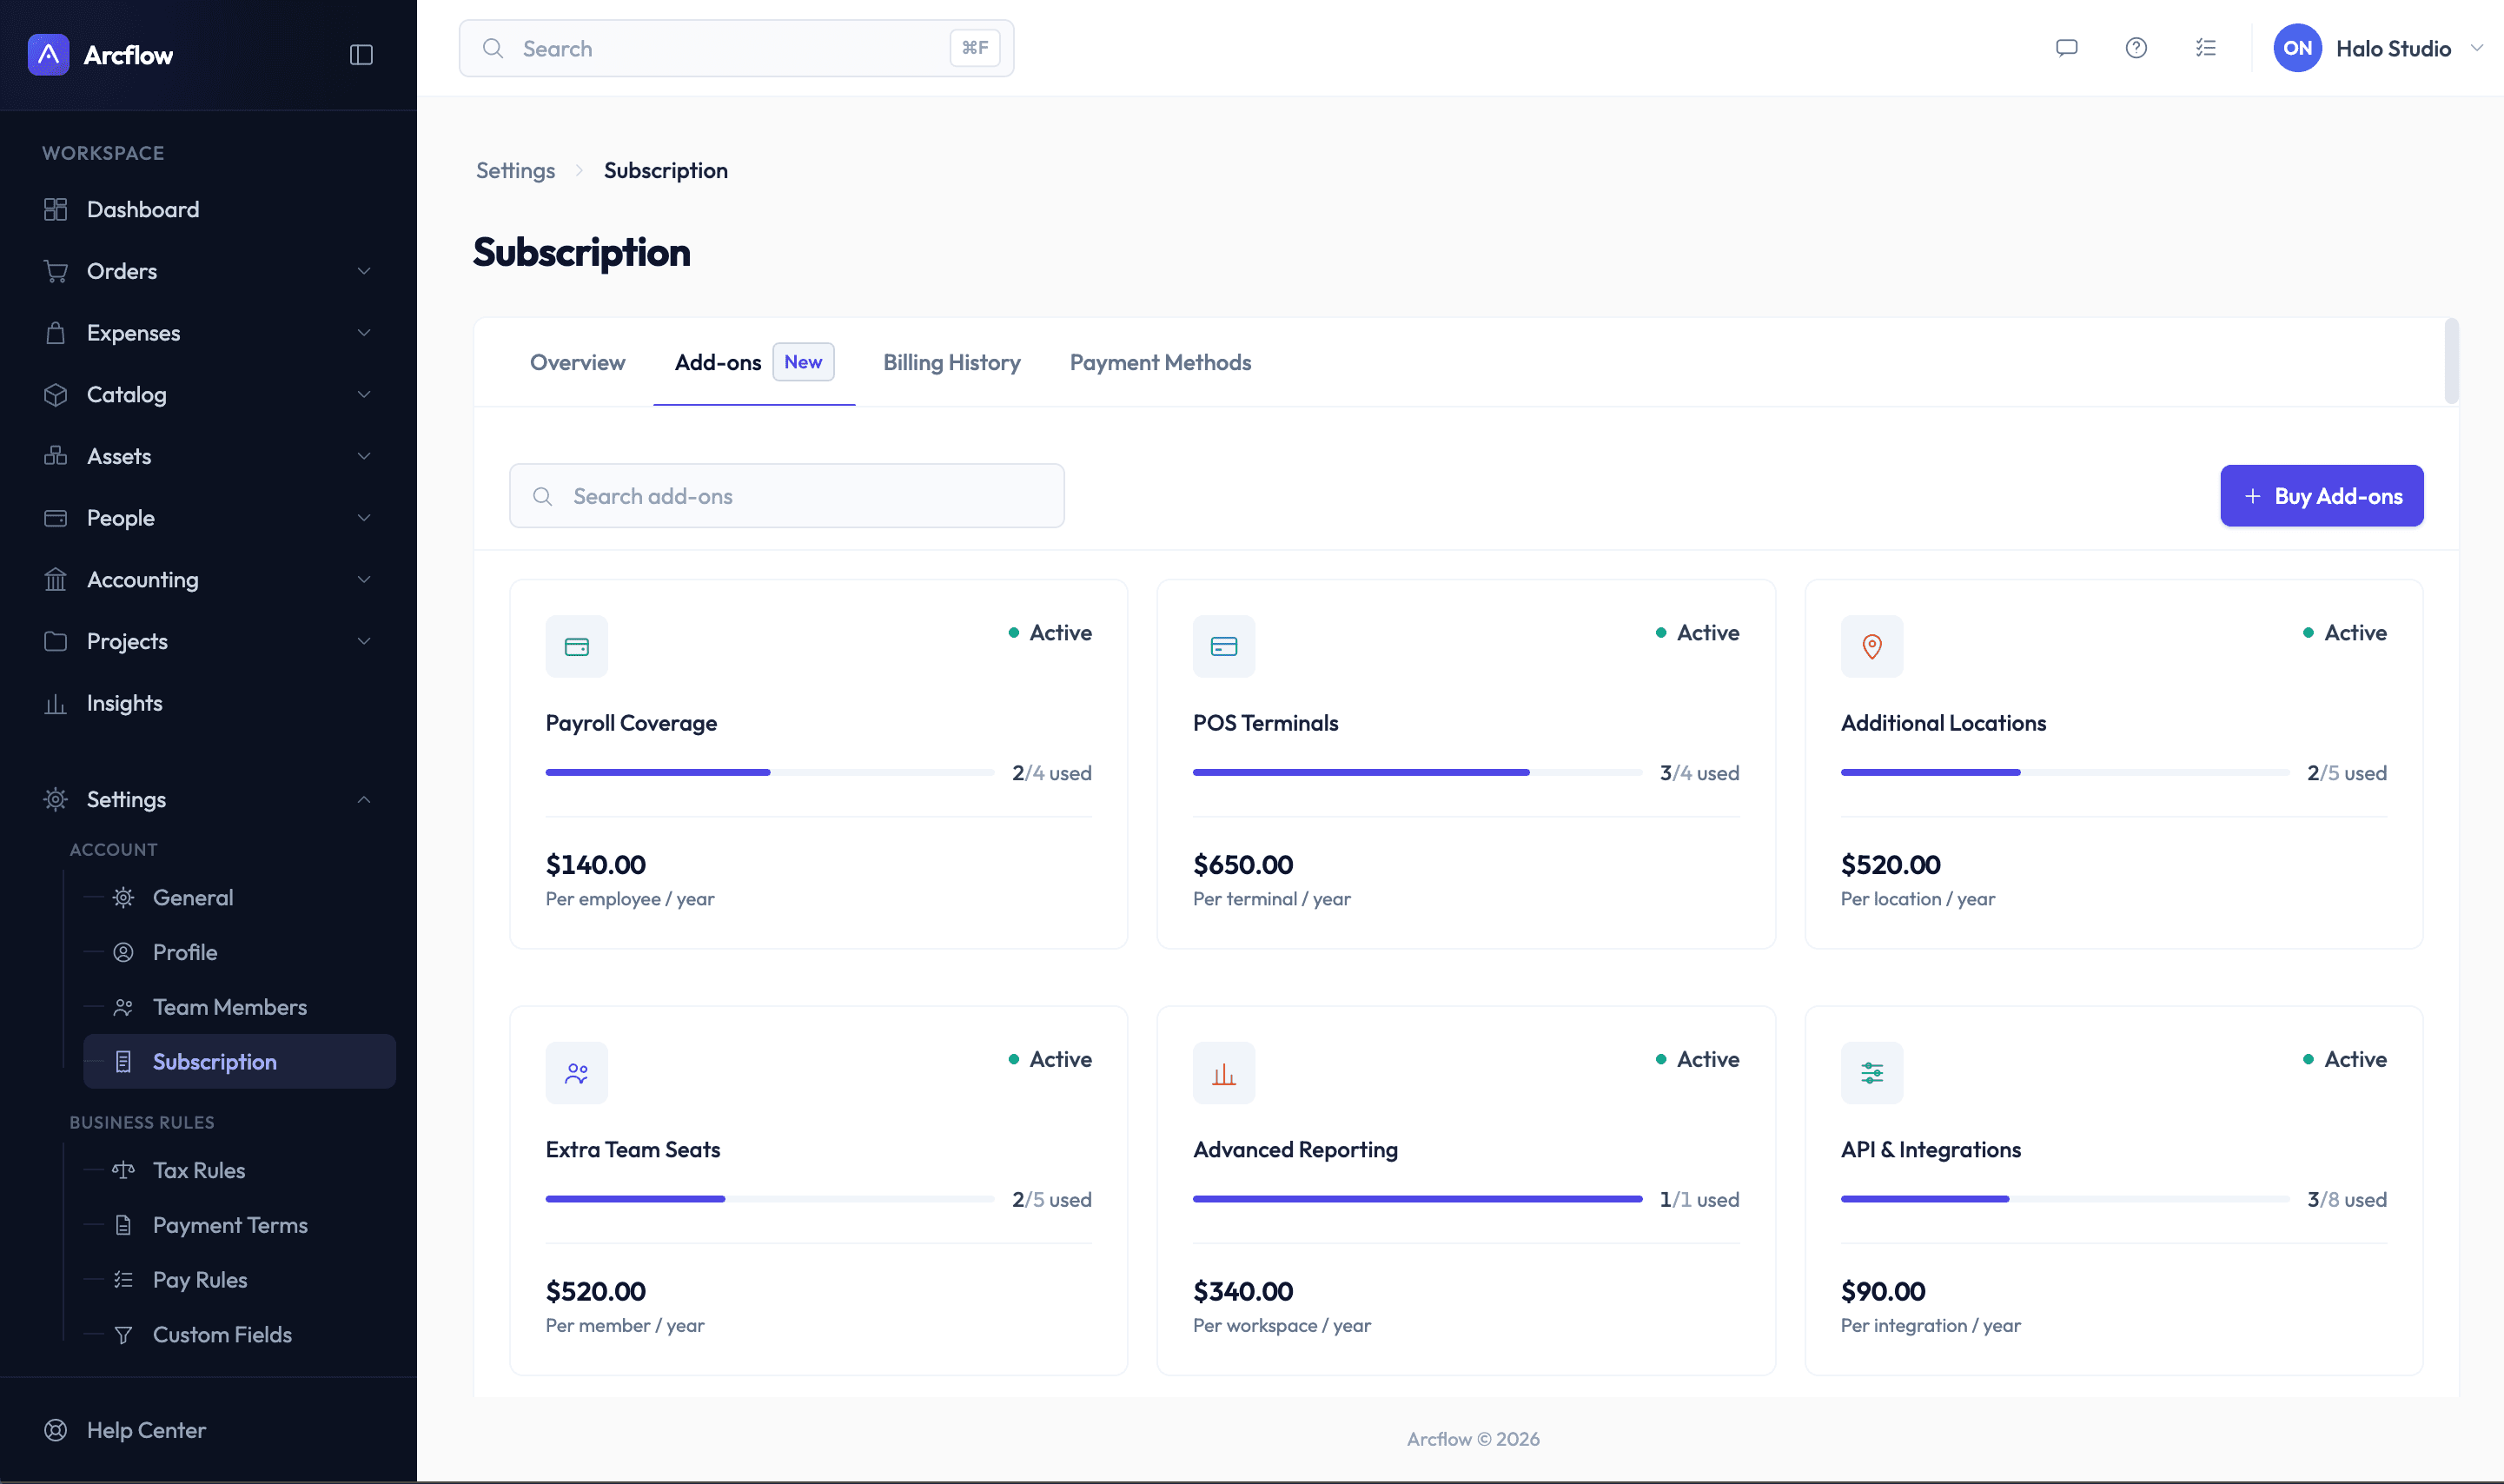Click the Additional Locations pin icon
Viewport: 2504px width, 1484px height.
(1871, 646)
